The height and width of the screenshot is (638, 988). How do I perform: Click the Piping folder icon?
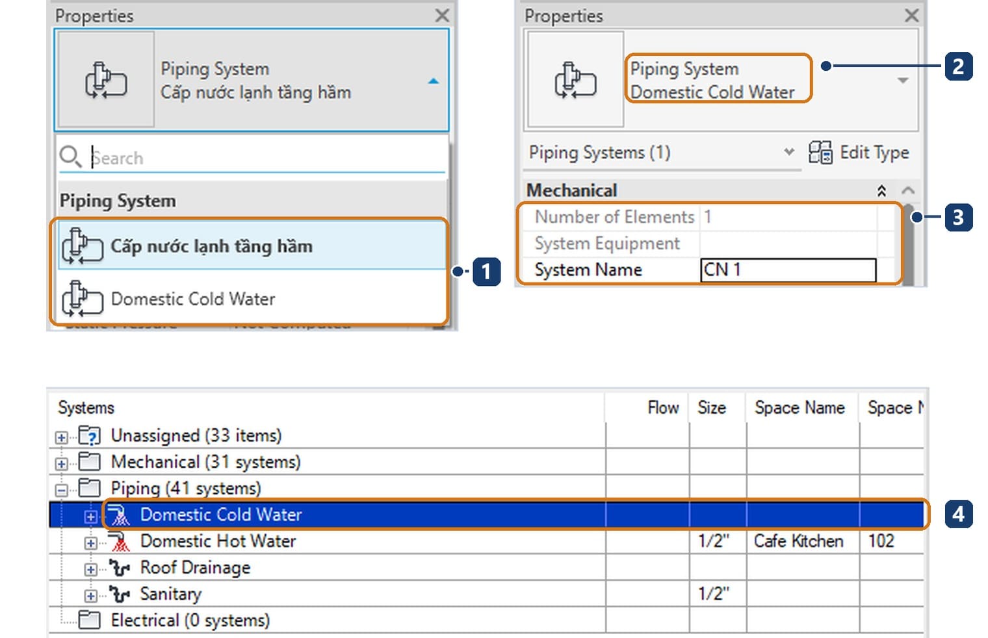click(89, 488)
